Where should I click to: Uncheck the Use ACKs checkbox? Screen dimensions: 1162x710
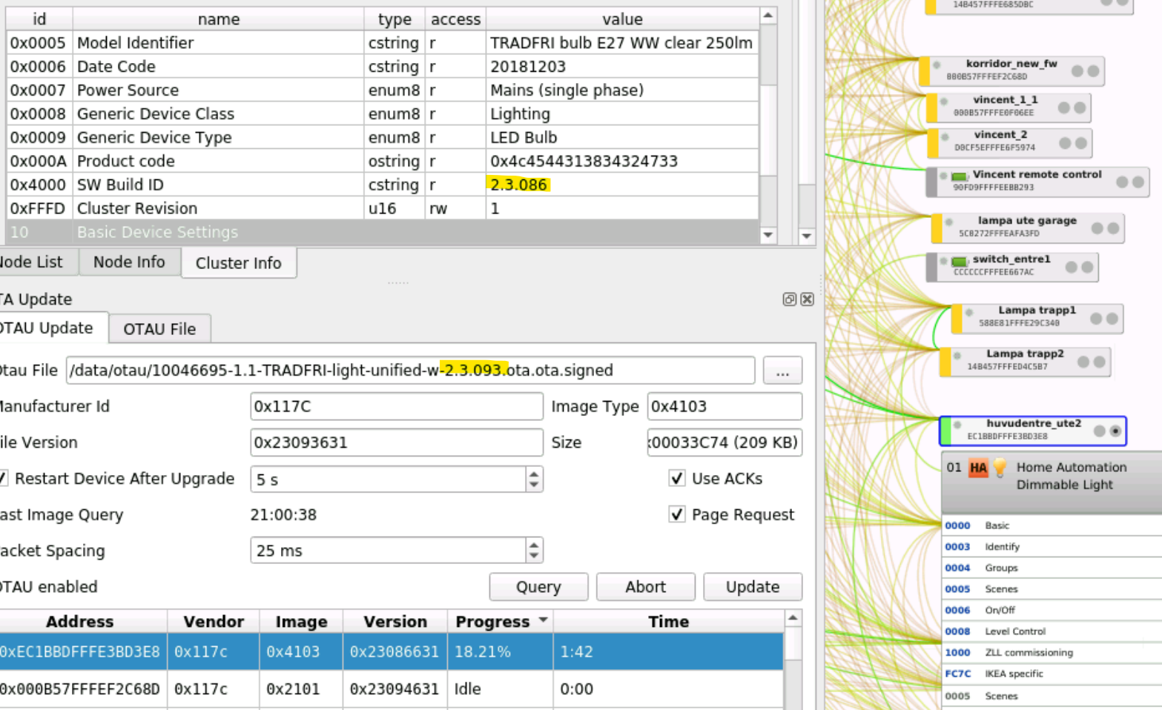pyautogui.click(x=677, y=479)
